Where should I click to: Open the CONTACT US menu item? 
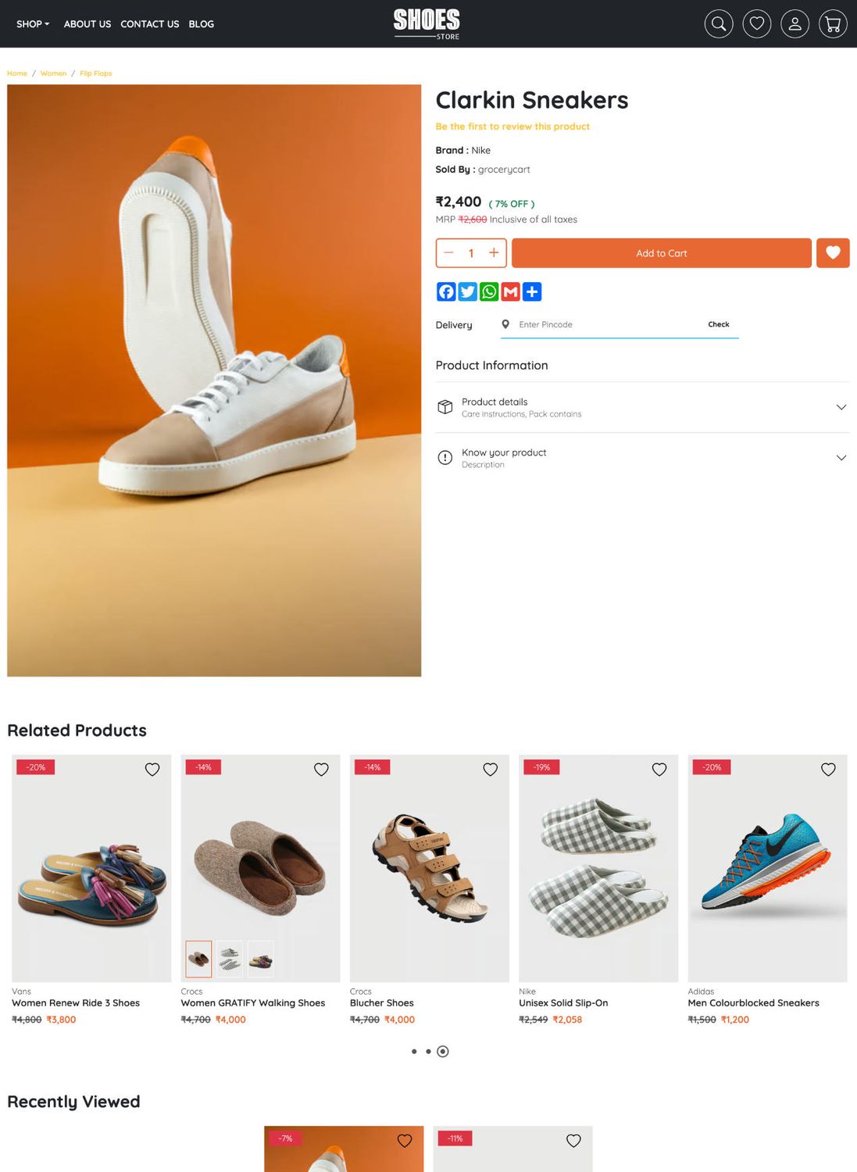pos(149,24)
